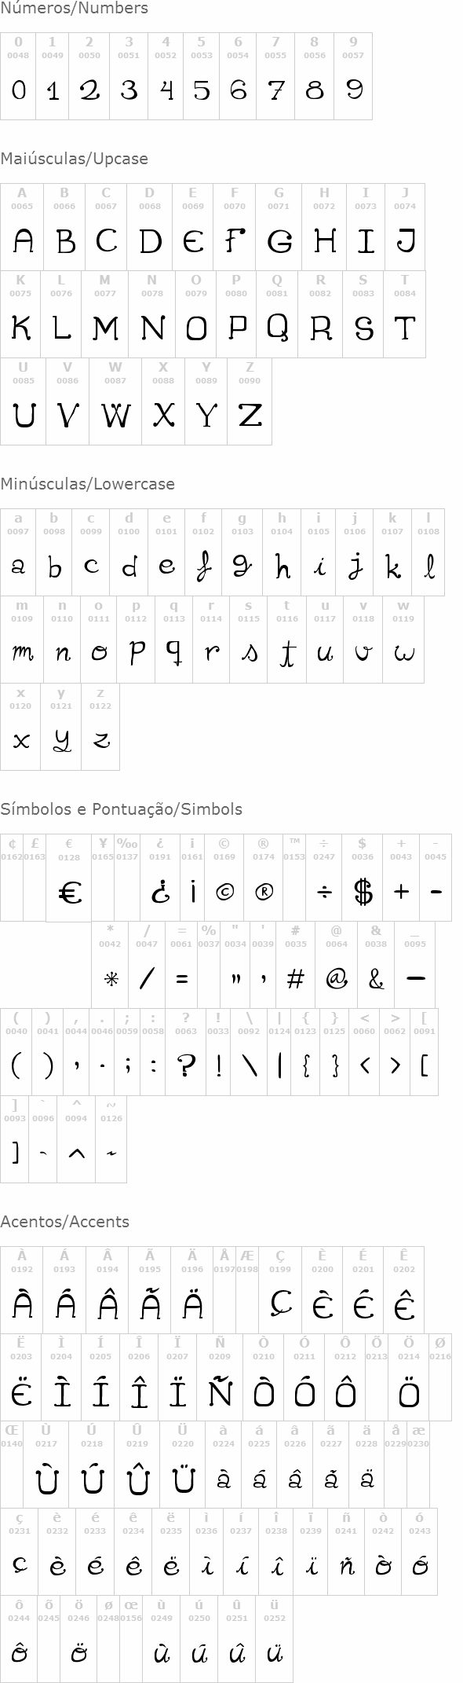
Task: Click the Acentos/Accents section heading
Action: (65, 1222)
